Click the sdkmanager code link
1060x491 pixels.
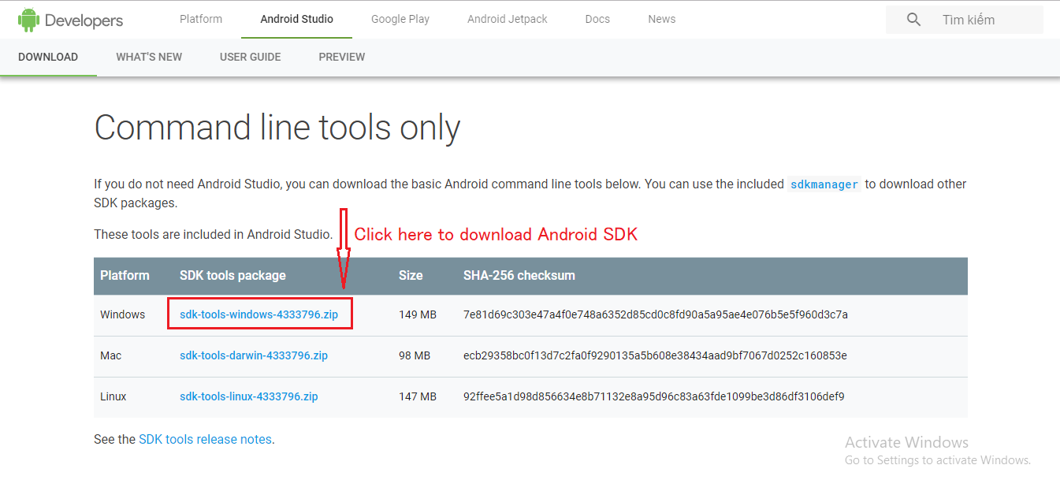pos(824,184)
